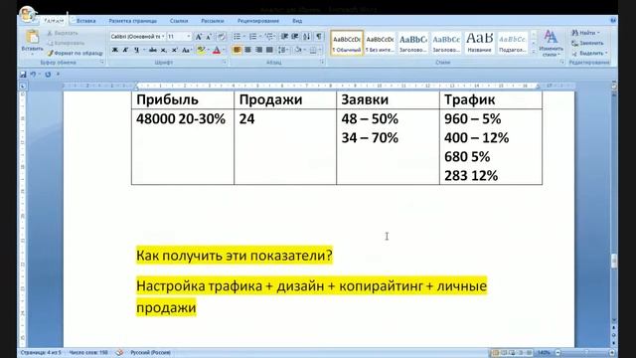The height and width of the screenshot is (358, 636).
Task: Click the Вставить paste icon
Action: 32,38
